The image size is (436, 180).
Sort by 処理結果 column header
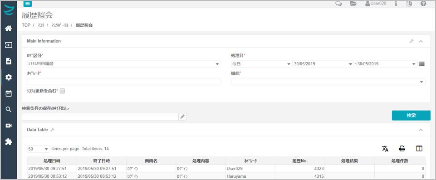pos(349,161)
